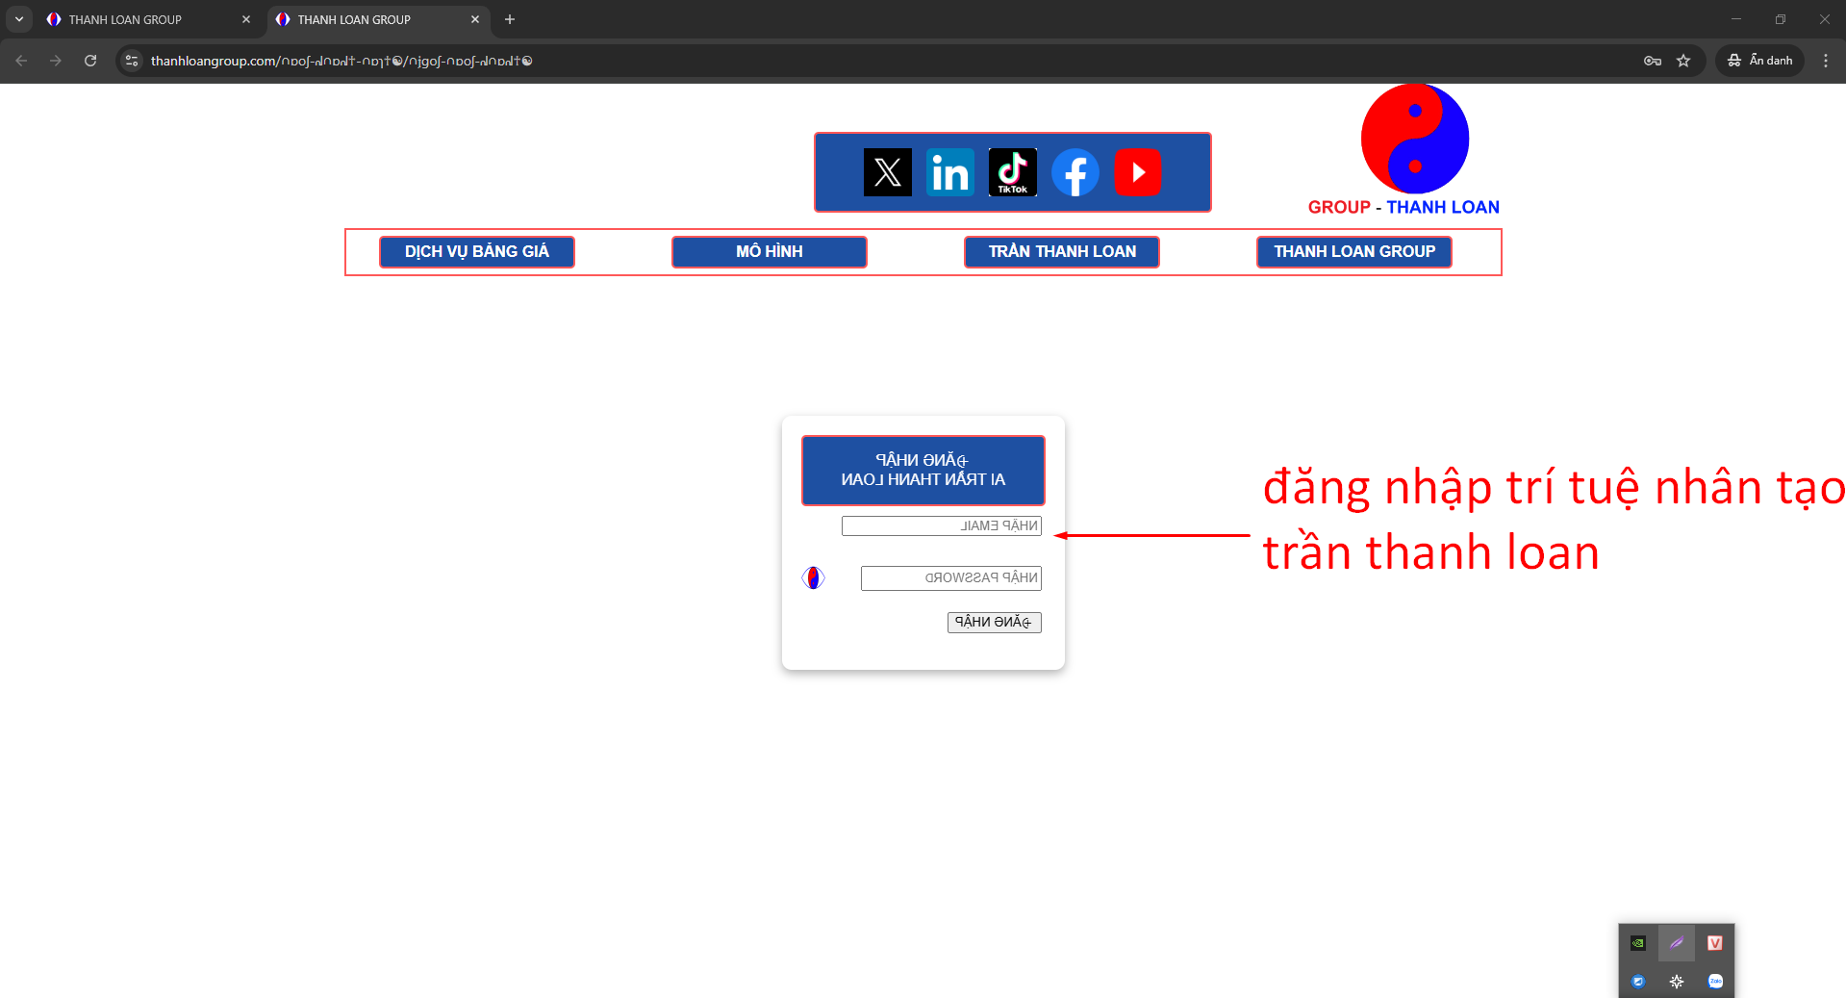
Task: Switch to the first THANH LOAN GROUP tab
Action: pyautogui.click(x=148, y=19)
